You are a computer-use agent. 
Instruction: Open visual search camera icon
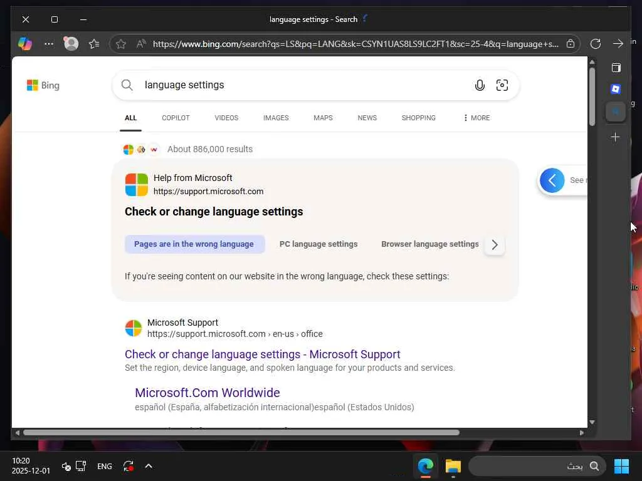[x=502, y=85]
